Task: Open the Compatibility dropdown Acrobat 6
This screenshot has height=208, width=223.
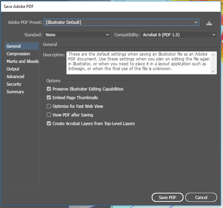Action: point(179,35)
